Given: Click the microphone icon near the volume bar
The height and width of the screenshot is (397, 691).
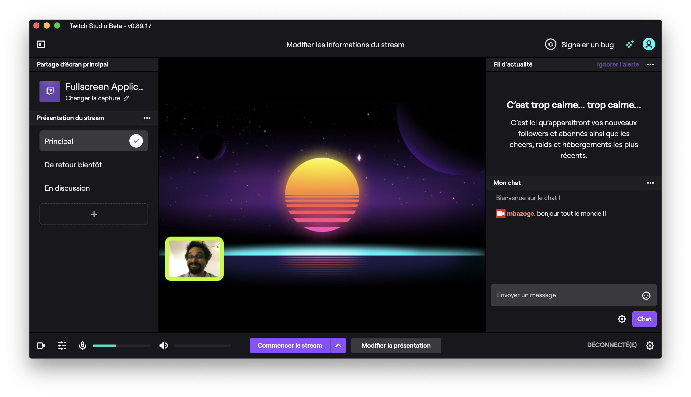Looking at the screenshot, I should (83, 345).
